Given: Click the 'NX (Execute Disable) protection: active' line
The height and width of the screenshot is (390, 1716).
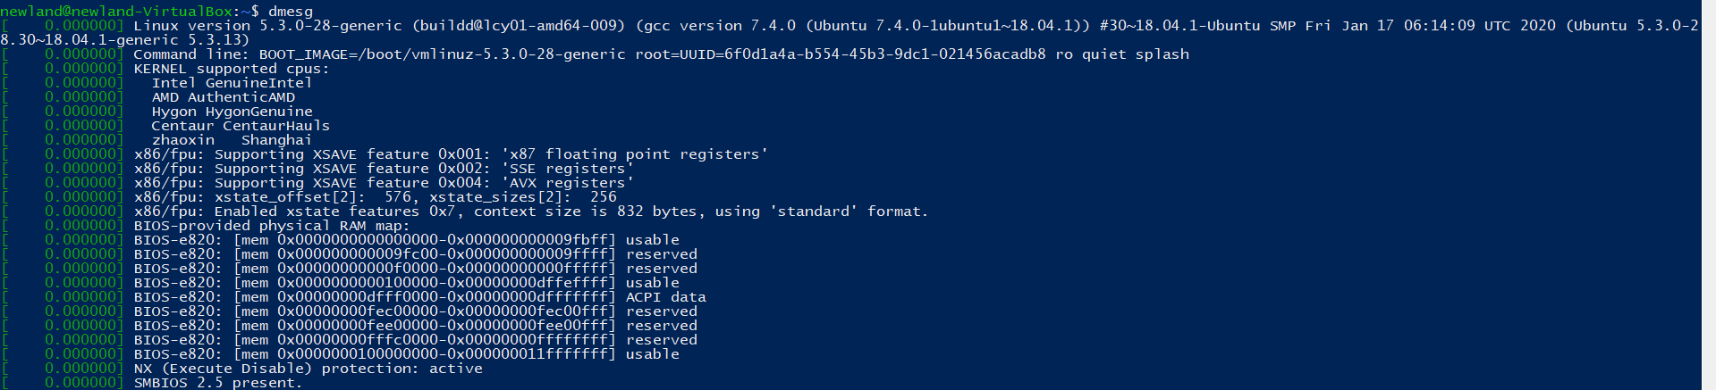Looking at the screenshot, I should pyautogui.click(x=308, y=368).
